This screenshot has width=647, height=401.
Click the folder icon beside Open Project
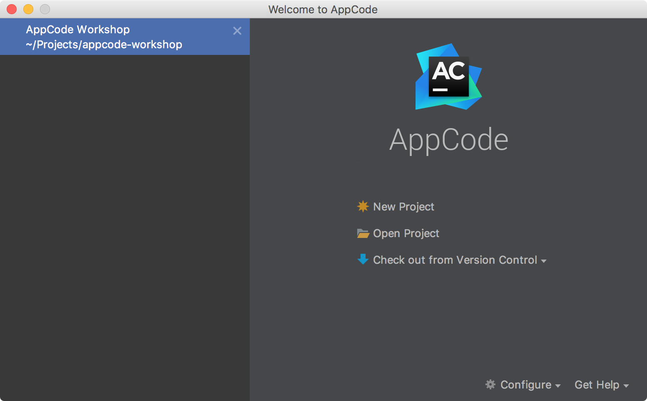click(x=363, y=233)
